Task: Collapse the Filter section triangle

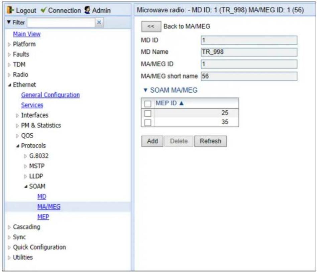Action: 9,22
